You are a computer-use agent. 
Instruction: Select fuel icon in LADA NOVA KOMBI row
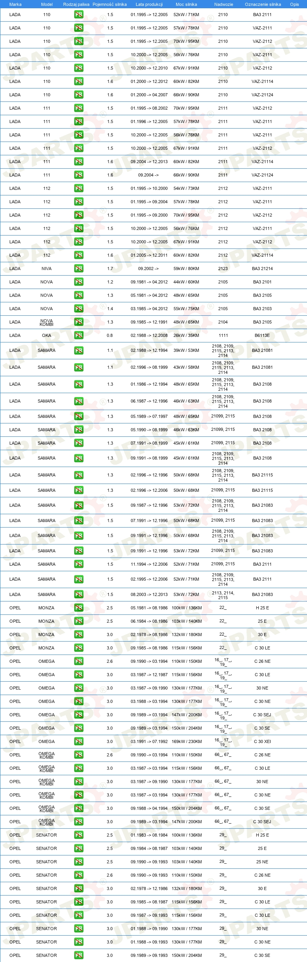click(79, 322)
